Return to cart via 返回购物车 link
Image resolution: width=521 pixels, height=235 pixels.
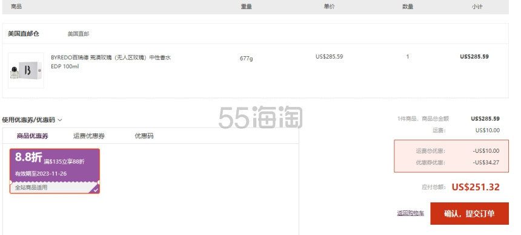(x=410, y=213)
